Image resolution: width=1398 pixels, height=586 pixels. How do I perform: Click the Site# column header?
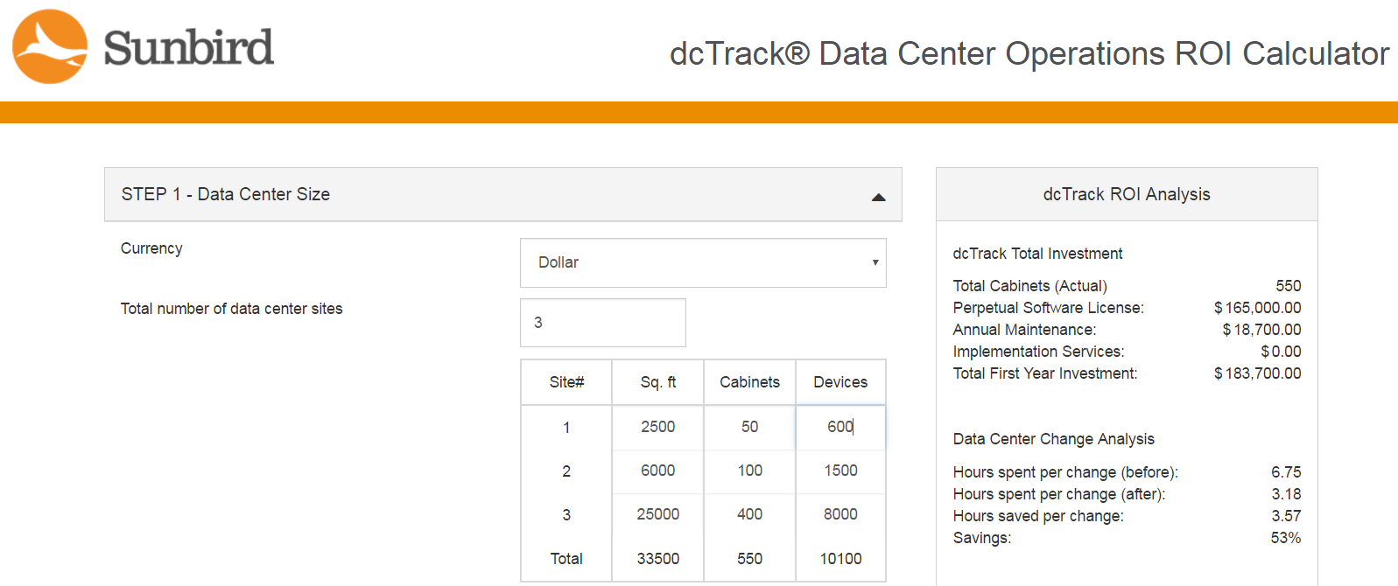click(x=566, y=382)
